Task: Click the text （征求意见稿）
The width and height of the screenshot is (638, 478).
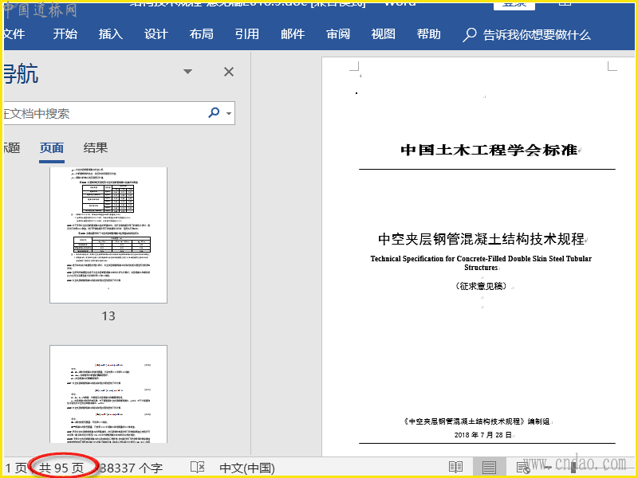Action: [x=482, y=286]
